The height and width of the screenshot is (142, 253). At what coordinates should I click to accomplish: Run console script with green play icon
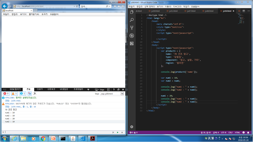click(x=118, y=132)
